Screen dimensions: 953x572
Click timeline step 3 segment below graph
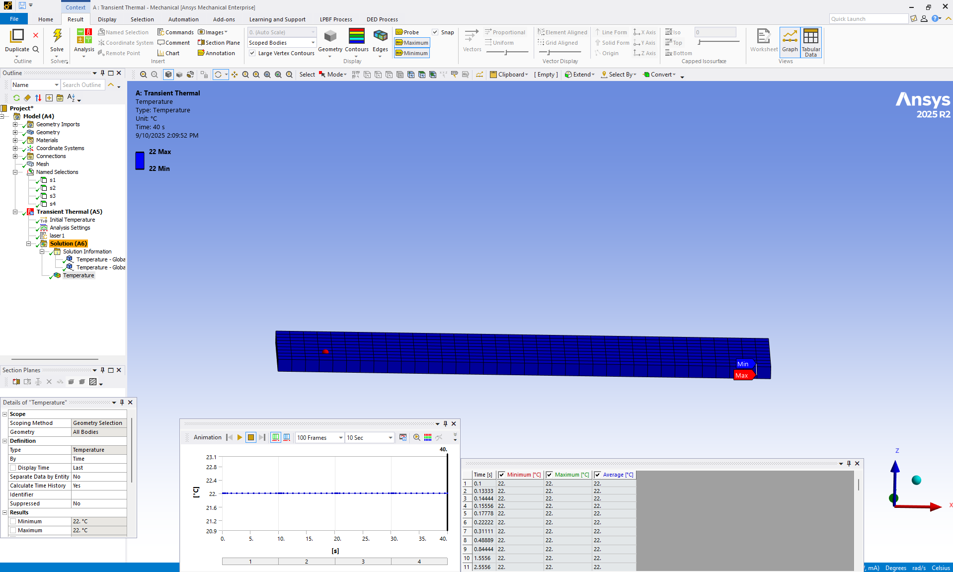[363, 561]
